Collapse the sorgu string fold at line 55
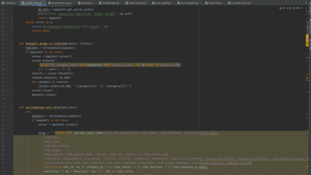Screen dimensions: 311x175 pyautogui.click(x=12, y=133)
